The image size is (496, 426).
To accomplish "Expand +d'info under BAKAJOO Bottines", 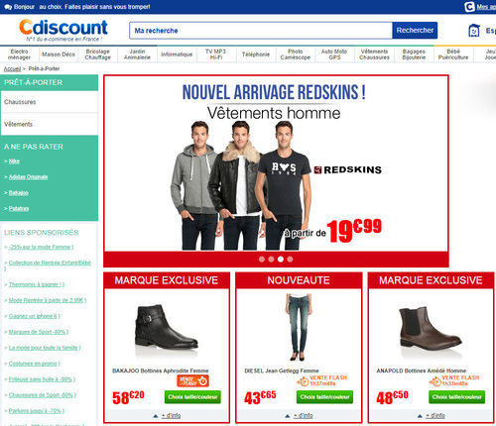I will point(171,416).
